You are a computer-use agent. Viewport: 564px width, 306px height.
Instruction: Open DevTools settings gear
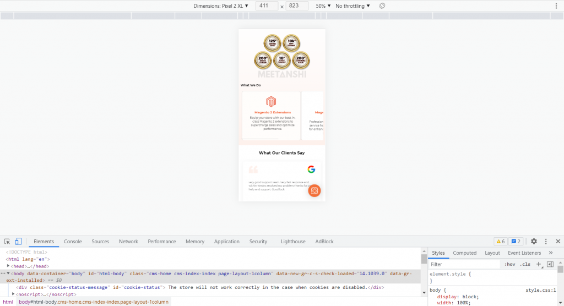pyautogui.click(x=534, y=242)
